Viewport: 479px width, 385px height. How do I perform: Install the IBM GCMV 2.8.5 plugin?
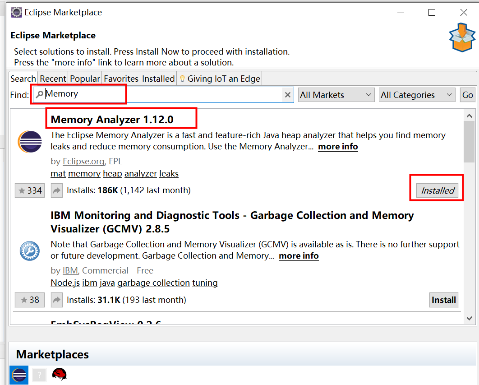443,300
